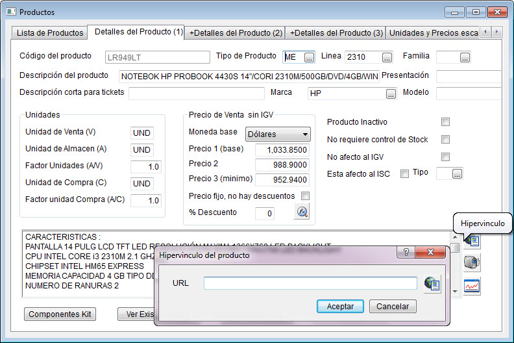Image resolution: width=514 pixels, height=343 pixels.
Task: Click into the URL text field
Action: tap(310, 283)
